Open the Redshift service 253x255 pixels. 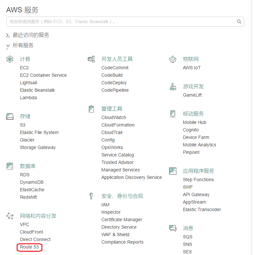point(28,197)
